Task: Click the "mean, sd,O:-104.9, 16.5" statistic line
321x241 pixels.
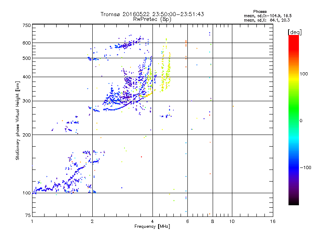Action: pyautogui.click(x=268, y=16)
